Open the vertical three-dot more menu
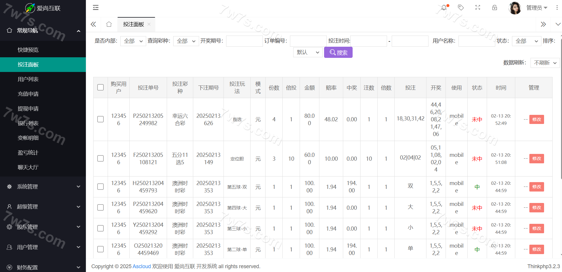The image size is (562, 272). click(557, 8)
